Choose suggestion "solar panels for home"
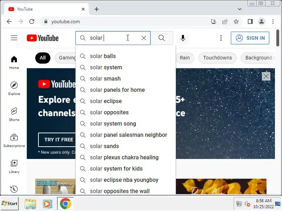 [x=125, y=90]
